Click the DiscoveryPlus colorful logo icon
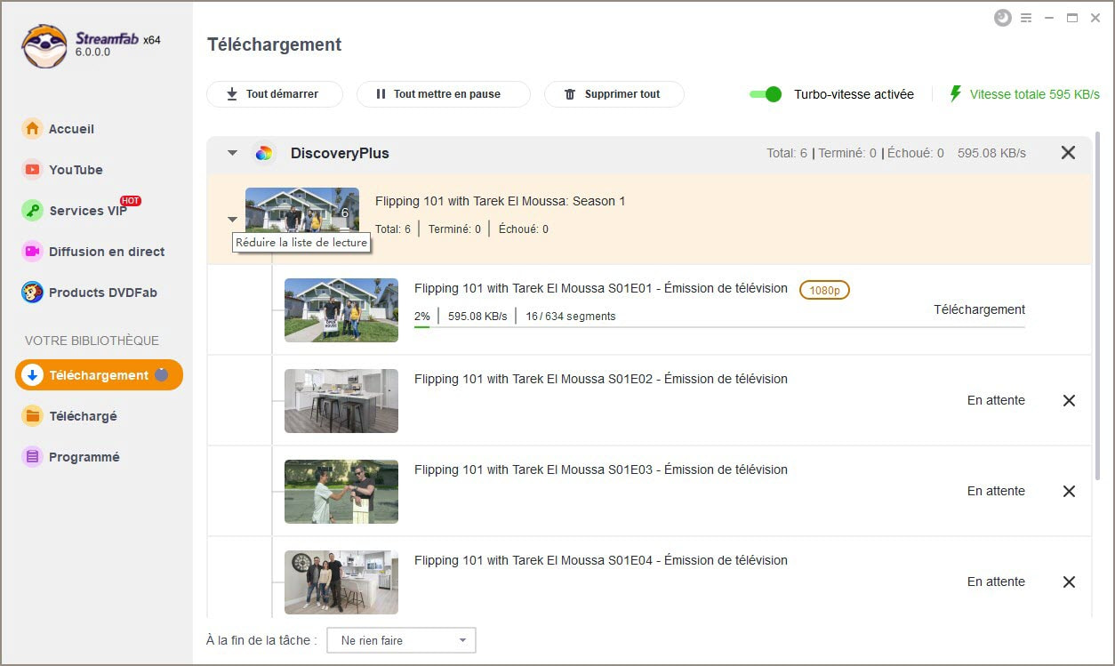1115x666 pixels. [x=264, y=153]
